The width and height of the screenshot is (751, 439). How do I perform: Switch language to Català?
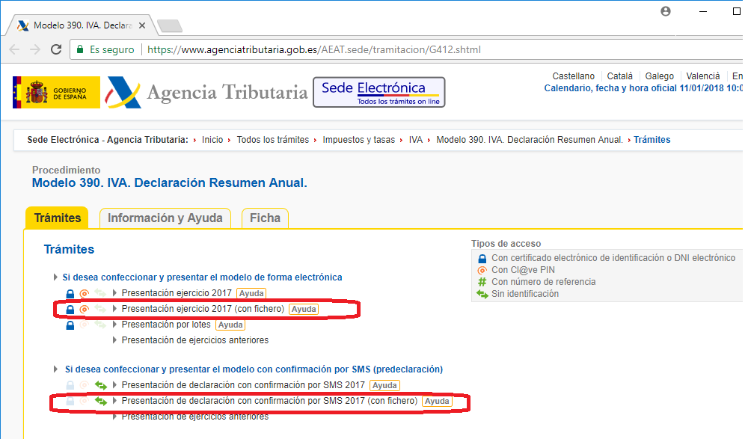tap(620, 76)
